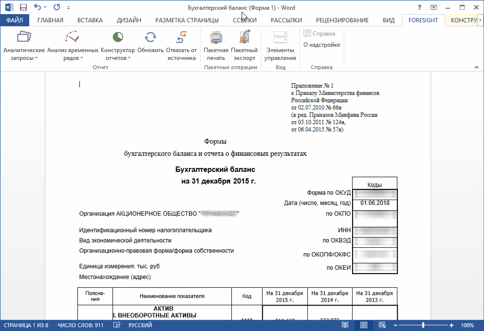Open word count ЧИСЛО СЛОВ: 911

pos(80,325)
